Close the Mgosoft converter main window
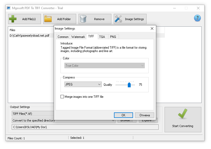 coord(198,8)
